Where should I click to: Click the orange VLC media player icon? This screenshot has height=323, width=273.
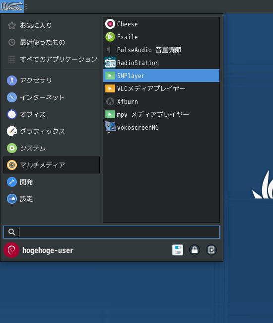110,88
